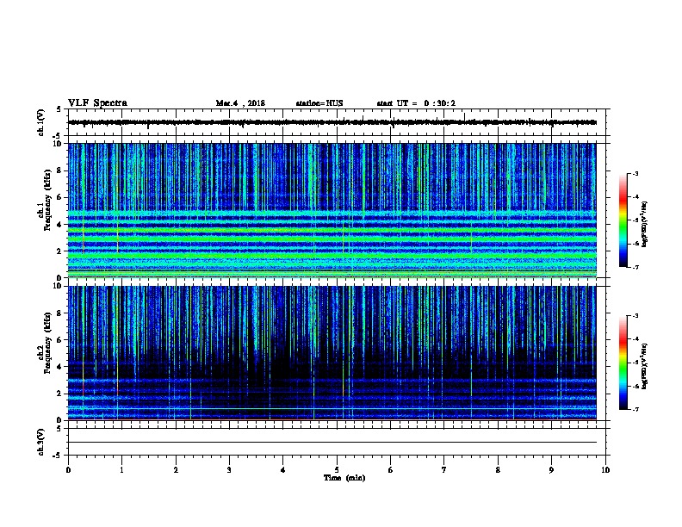Screen dimensions: 682x527
Task: Click the "station=HUS" label
Action: click(x=319, y=103)
